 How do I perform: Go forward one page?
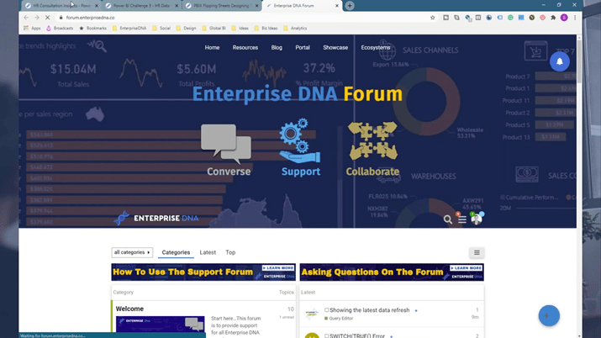[x=37, y=18]
